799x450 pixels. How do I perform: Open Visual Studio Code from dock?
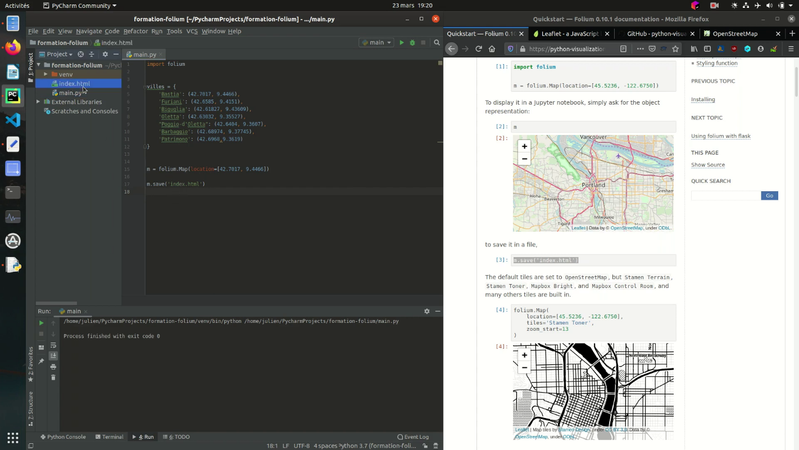click(x=13, y=120)
